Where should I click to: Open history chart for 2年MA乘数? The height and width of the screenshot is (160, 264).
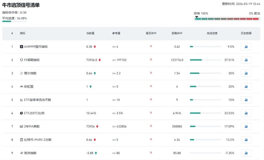pyautogui.click(x=246, y=127)
